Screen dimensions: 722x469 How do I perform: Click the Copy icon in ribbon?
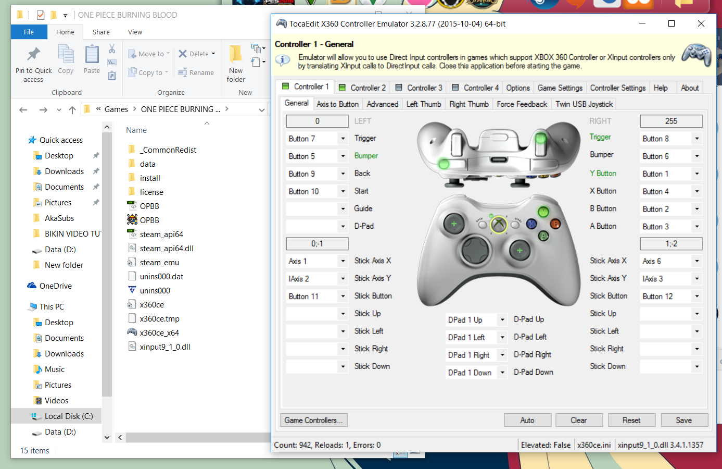66,54
